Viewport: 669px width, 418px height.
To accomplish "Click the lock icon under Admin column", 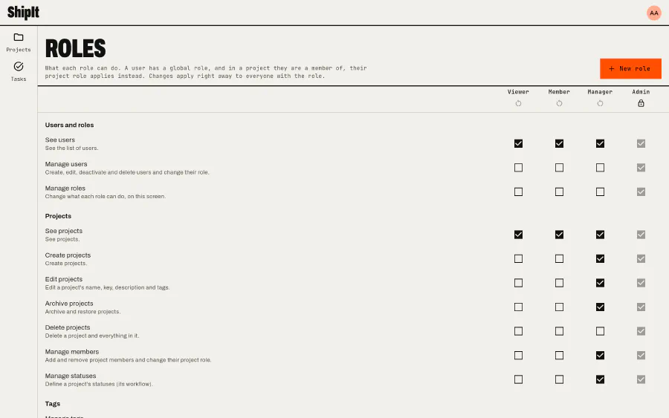I will tap(641, 103).
